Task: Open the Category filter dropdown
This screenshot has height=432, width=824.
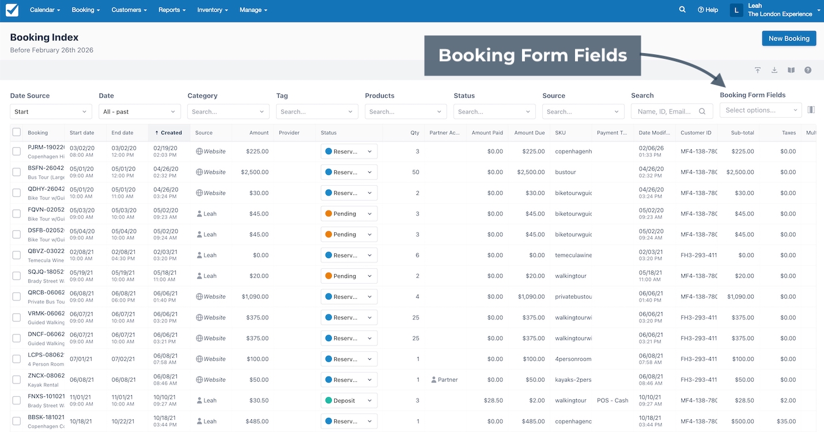Action: [x=228, y=111]
